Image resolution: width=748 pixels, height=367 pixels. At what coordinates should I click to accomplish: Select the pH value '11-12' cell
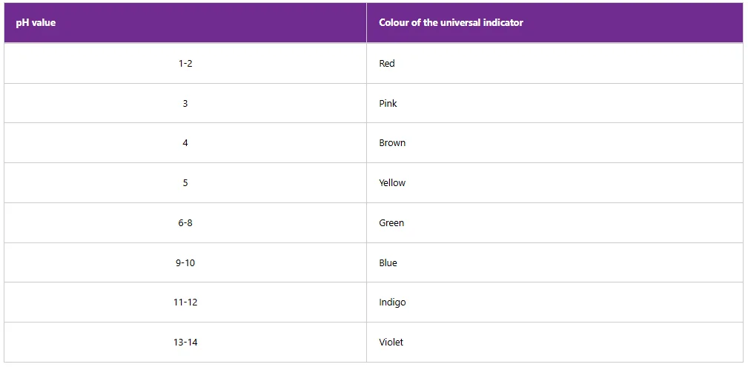click(x=185, y=302)
